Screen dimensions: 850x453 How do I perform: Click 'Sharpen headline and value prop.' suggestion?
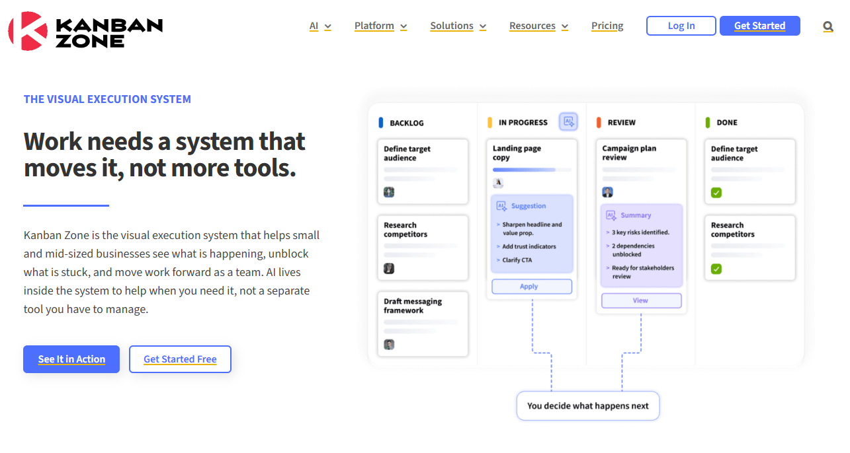pyautogui.click(x=531, y=228)
